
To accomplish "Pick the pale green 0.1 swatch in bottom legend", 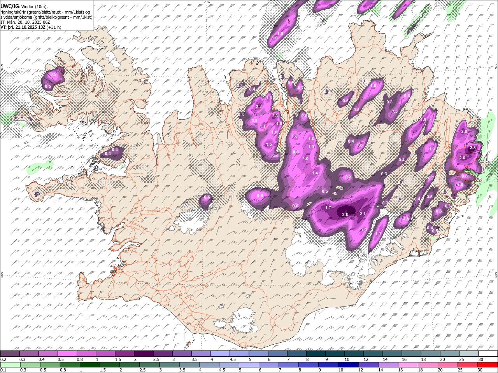I will click(10, 364).
